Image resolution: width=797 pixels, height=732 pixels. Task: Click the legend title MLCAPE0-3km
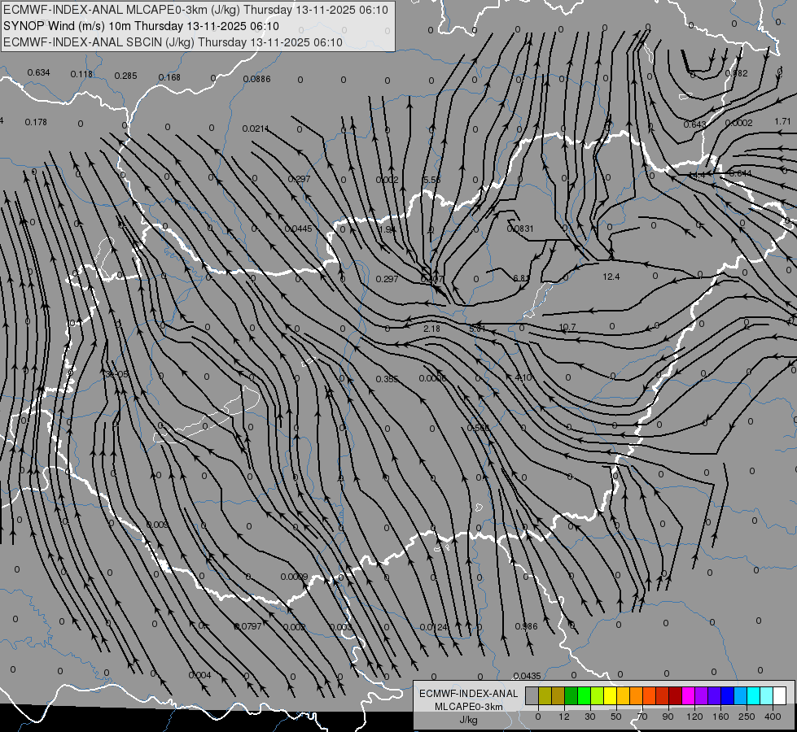click(469, 707)
